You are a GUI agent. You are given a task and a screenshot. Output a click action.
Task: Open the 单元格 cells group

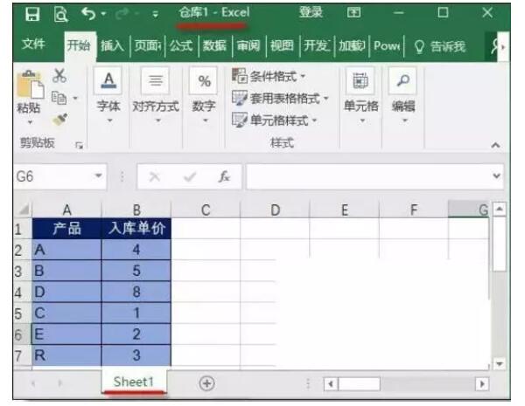[360, 94]
